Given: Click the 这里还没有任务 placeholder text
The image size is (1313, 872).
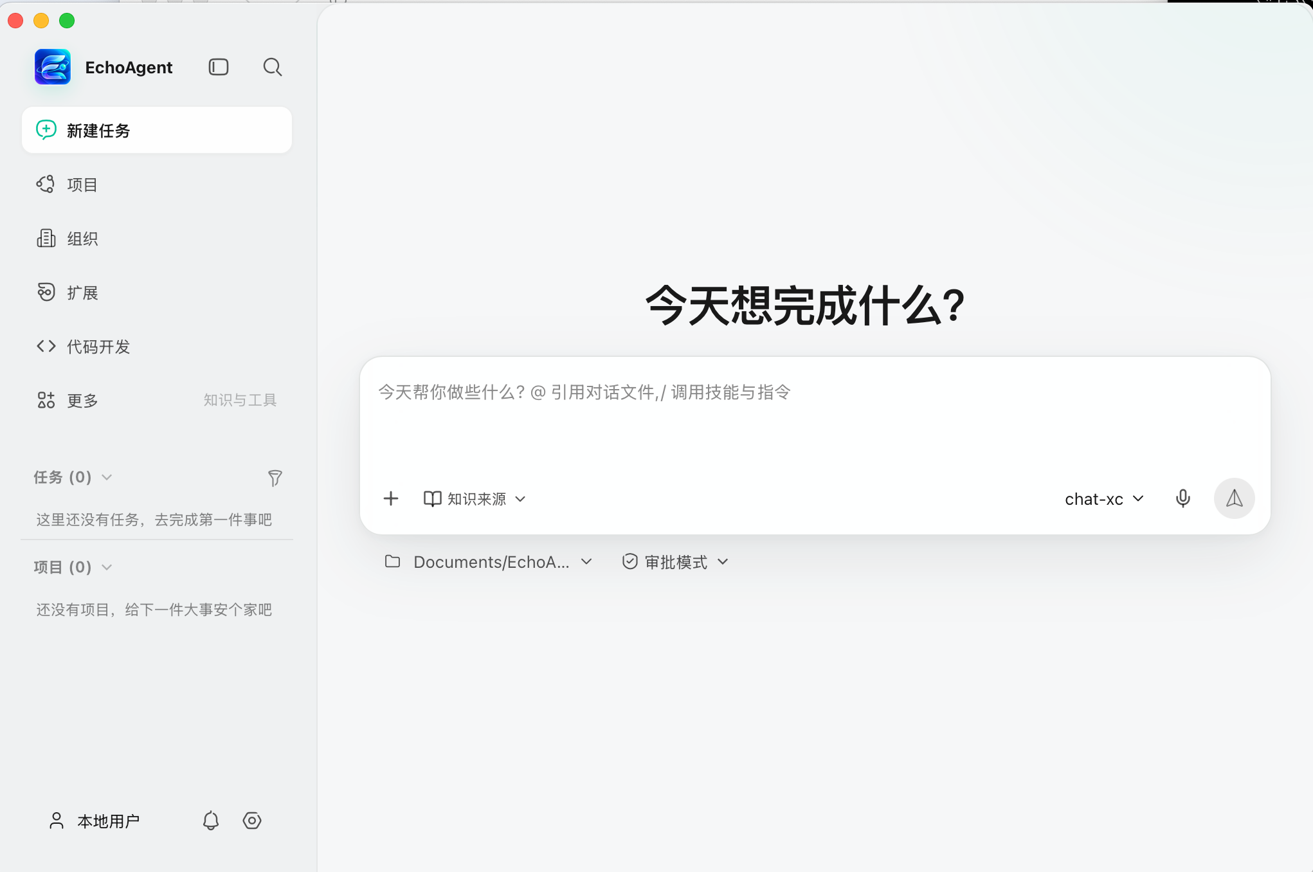Looking at the screenshot, I should [x=154, y=520].
